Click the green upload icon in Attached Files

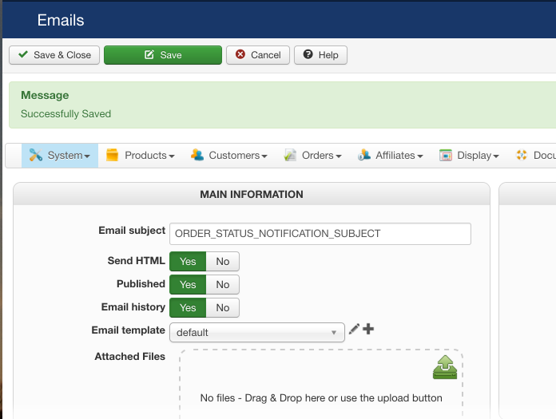pos(445,367)
